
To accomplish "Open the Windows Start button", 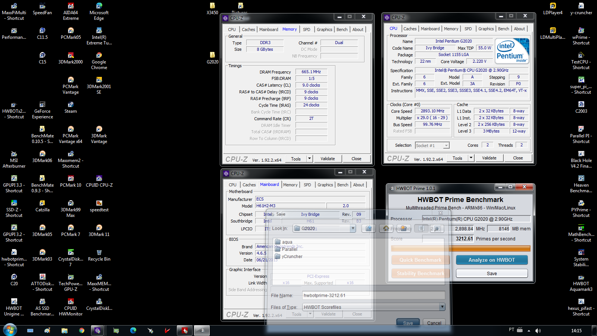I will pyautogui.click(x=10, y=330).
